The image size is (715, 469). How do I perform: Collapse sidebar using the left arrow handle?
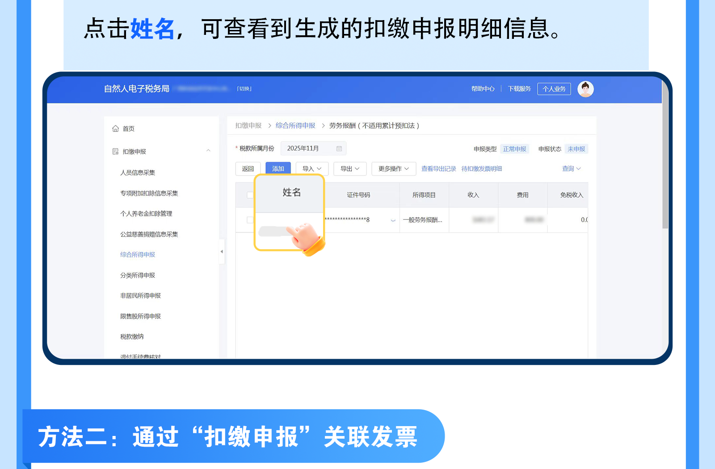click(222, 251)
